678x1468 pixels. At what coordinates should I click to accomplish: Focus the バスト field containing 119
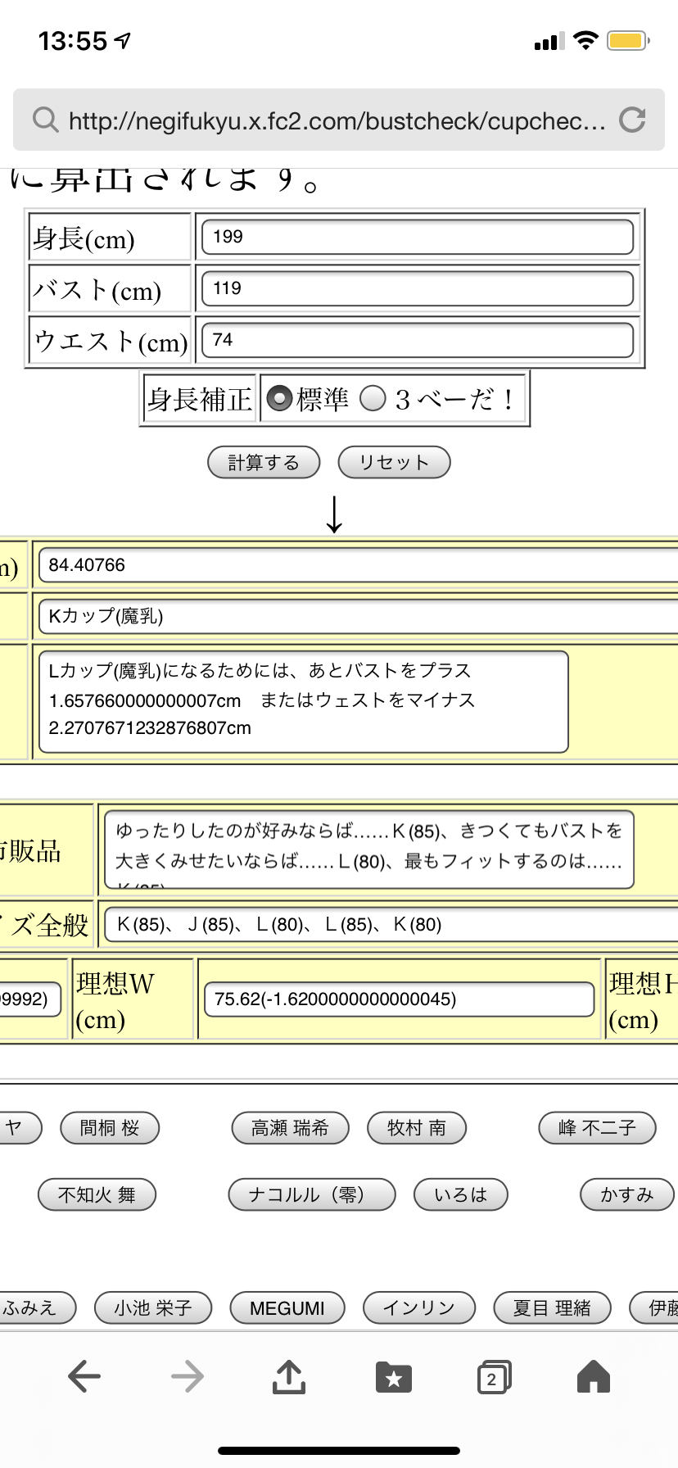pos(417,288)
